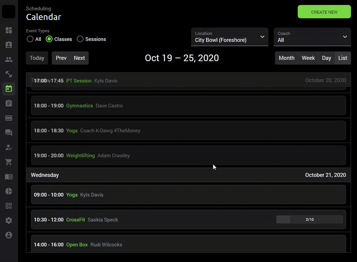Image resolution: width=357 pixels, height=262 pixels.
Task: Expand the Coach dropdown
Action: coord(312,37)
